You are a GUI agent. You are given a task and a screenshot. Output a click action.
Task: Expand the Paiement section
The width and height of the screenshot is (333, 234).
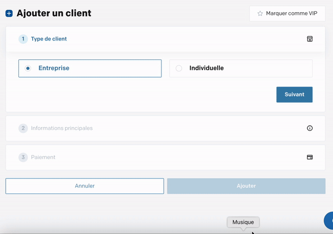[165, 157]
